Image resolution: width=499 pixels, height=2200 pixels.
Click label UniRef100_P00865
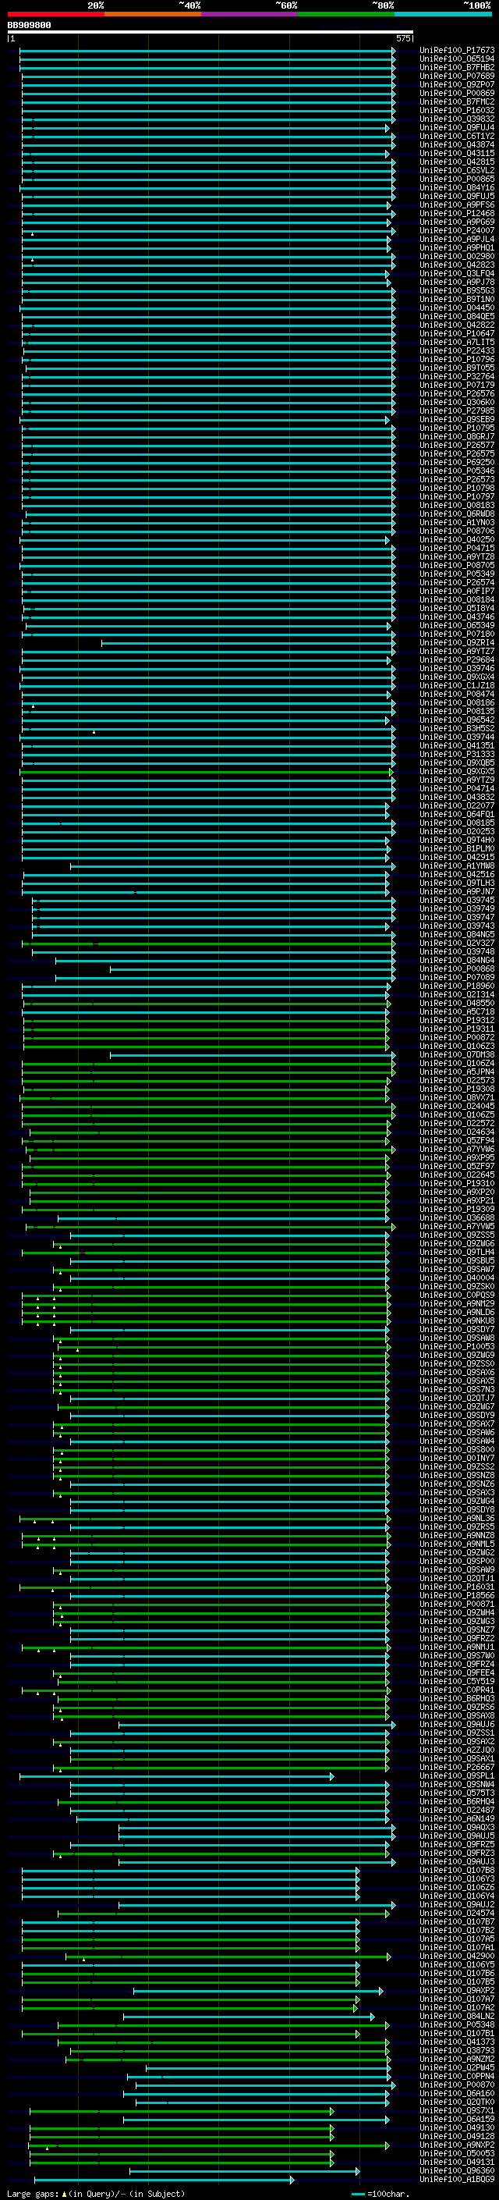point(457,179)
